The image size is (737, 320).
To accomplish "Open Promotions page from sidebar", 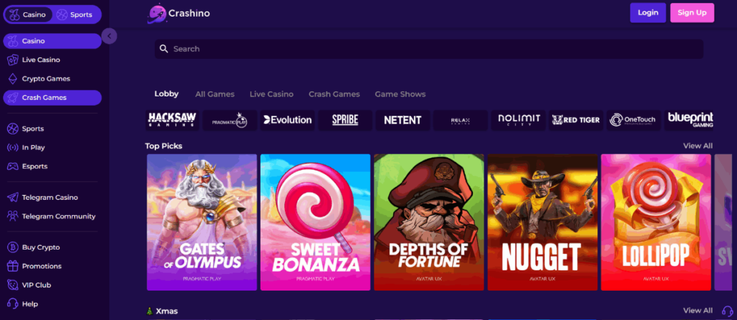I will pyautogui.click(x=52, y=266).
